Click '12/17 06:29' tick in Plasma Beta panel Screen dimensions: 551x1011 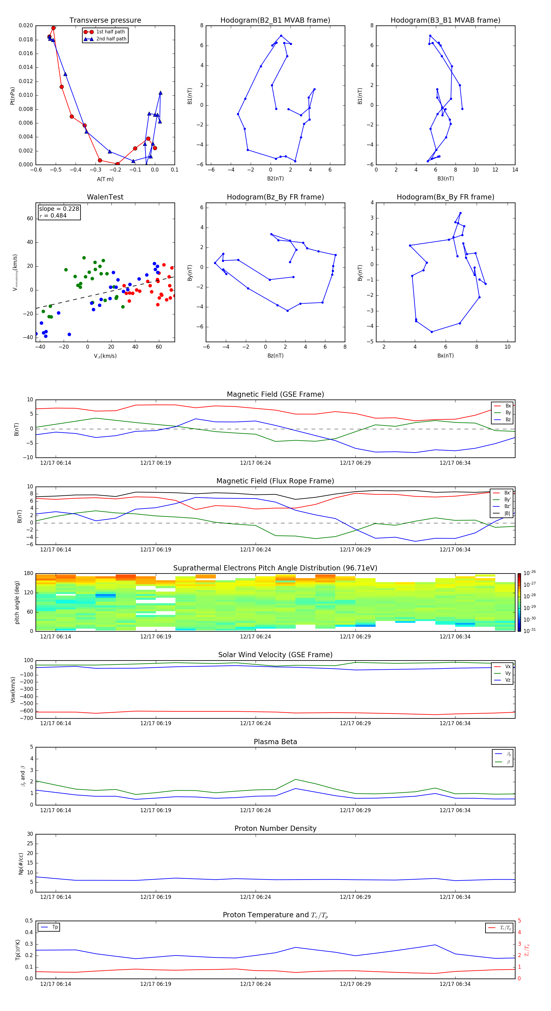[355, 810]
